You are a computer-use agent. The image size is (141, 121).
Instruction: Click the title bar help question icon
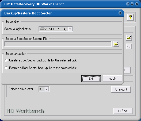click(128, 4)
